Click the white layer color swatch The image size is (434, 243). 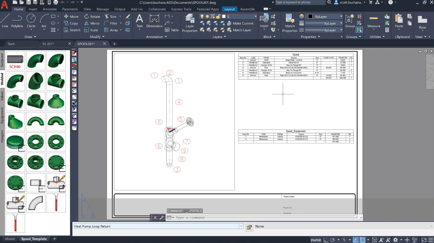tap(224, 16)
